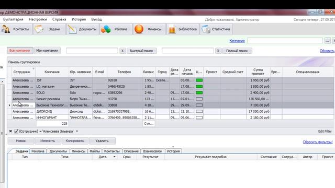This screenshot has width=335, height=188.
Task: Click the Копировать button
Action: pyautogui.click(x=75, y=141)
